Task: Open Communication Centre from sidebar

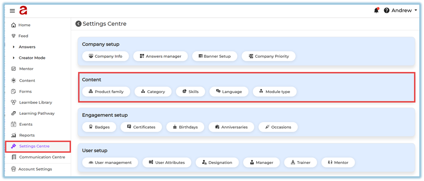Action: click(42, 157)
